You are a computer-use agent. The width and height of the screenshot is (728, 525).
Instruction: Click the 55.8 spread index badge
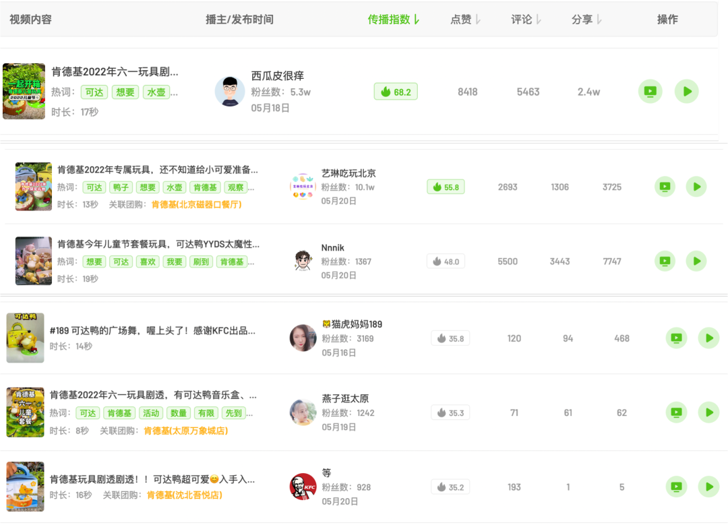(x=446, y=187)
